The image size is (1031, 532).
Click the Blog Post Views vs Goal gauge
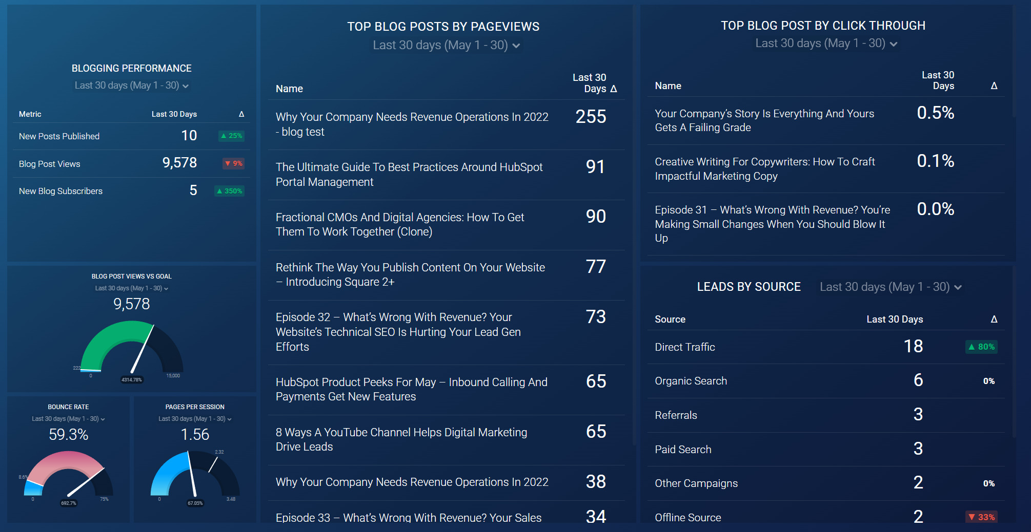132,348
